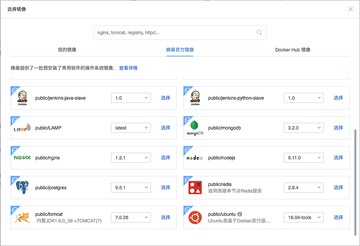Screen dimensions: 360x246
Task: Click the PostgreSQL elephant logo
Action: 22,188
